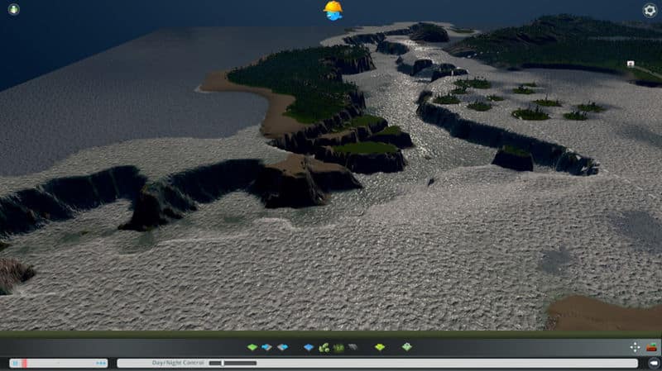Choose the water tool icon before trees icon
Screen dimensions: 662x371
tap(309, 348)
